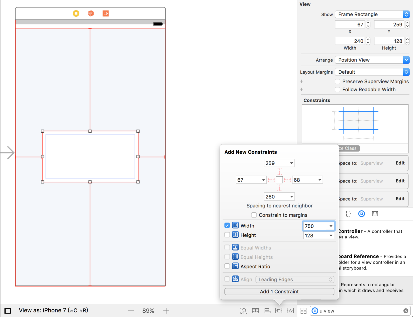Open the Layout Margins Default dropdown
The image size is (413, 317).
click(x=372, y=72)
